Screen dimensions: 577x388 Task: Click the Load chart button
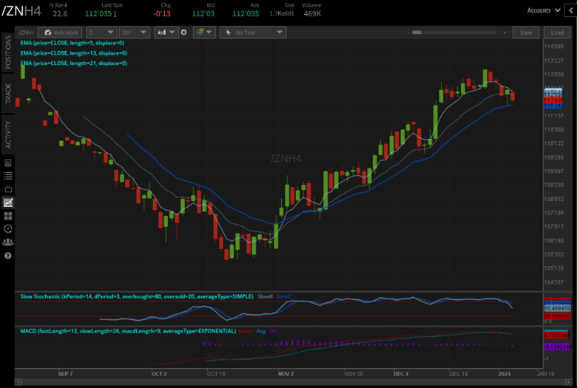[x=557, y=33]
